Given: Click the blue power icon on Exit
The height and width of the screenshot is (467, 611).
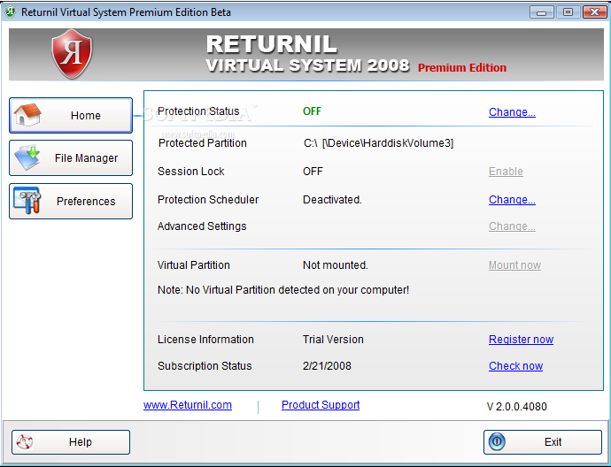Looking at the screenshot, I should tap(497, 441).
